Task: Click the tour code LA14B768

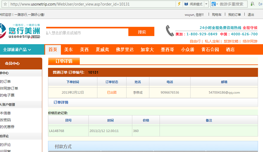Action: coord(56,131)
